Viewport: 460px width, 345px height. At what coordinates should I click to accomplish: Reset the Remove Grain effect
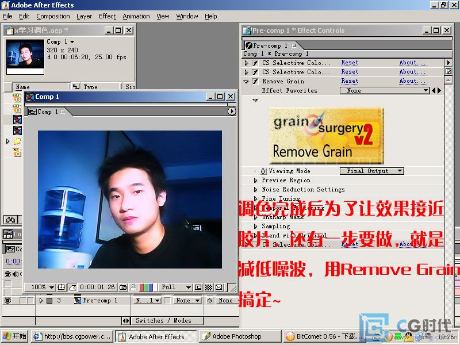350,81
